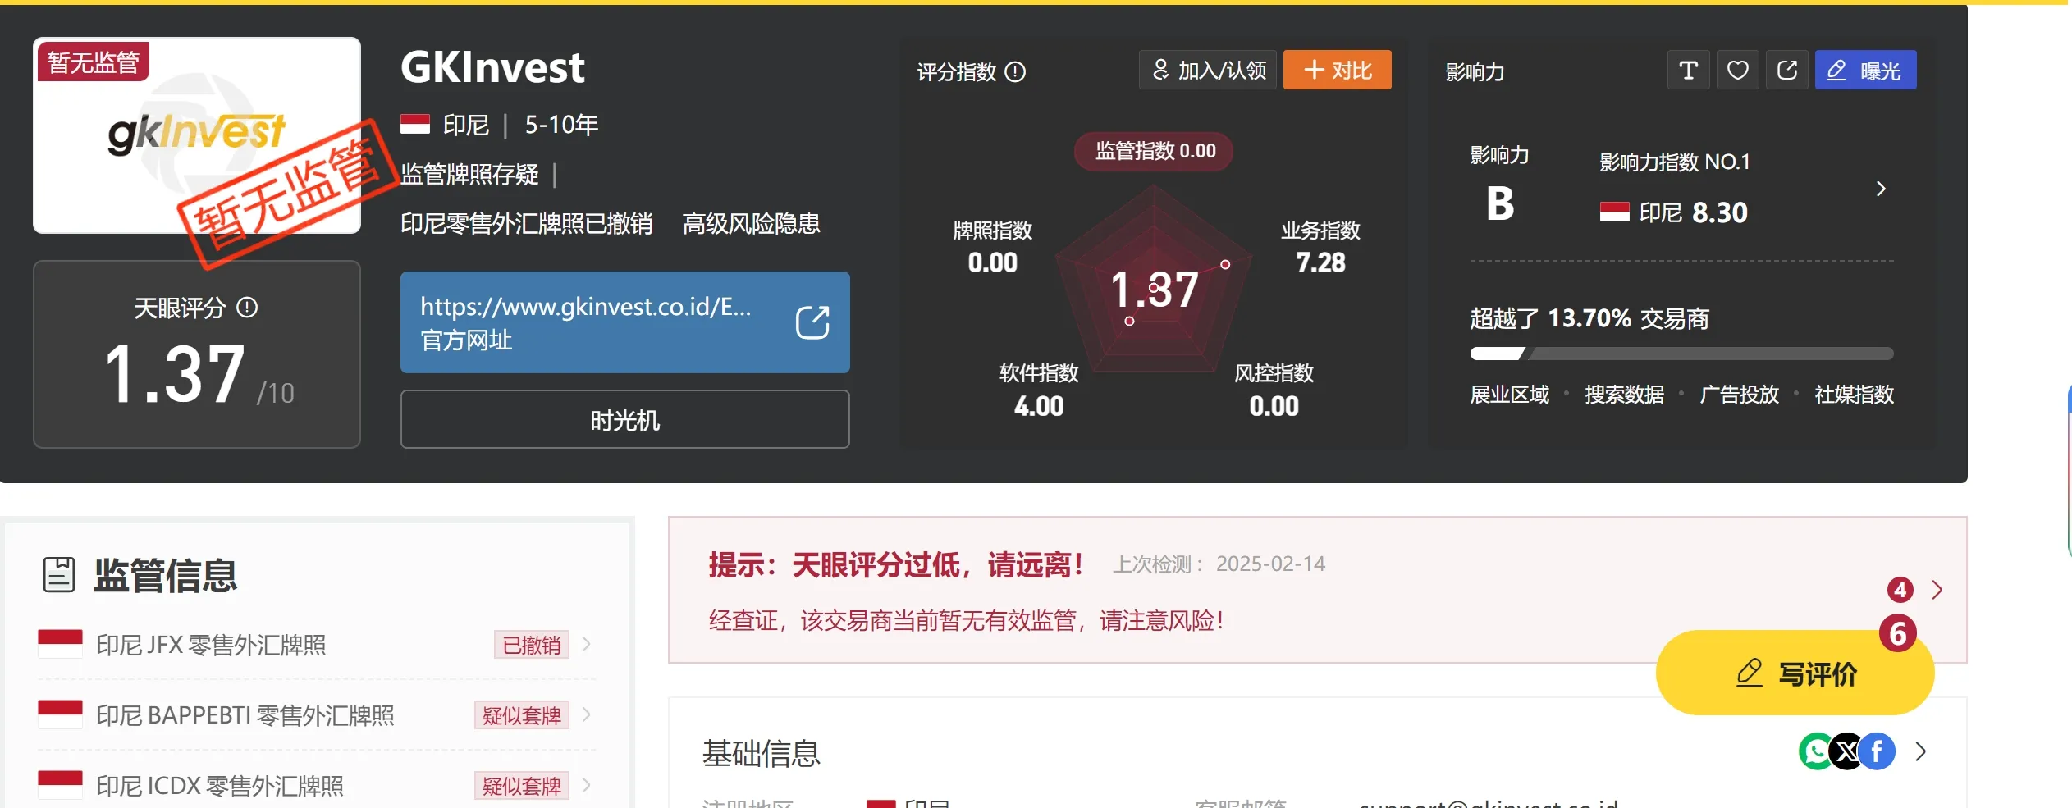2072x808 pixels.
Task: Click the 影响力指数 NO.1 text
Action: [x=1675, y=162]
